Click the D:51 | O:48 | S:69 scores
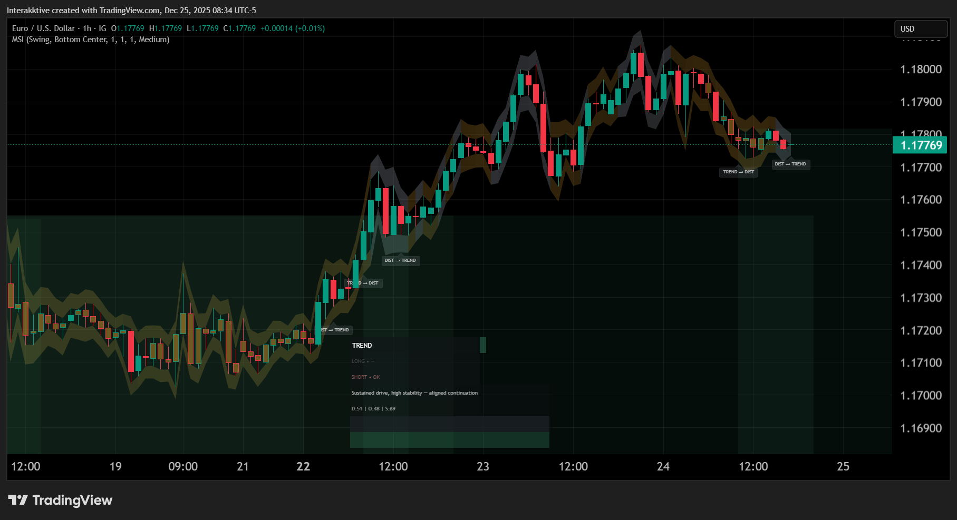Image resolution: width=957 pixels, height=520 pixels. coord(373,409)
